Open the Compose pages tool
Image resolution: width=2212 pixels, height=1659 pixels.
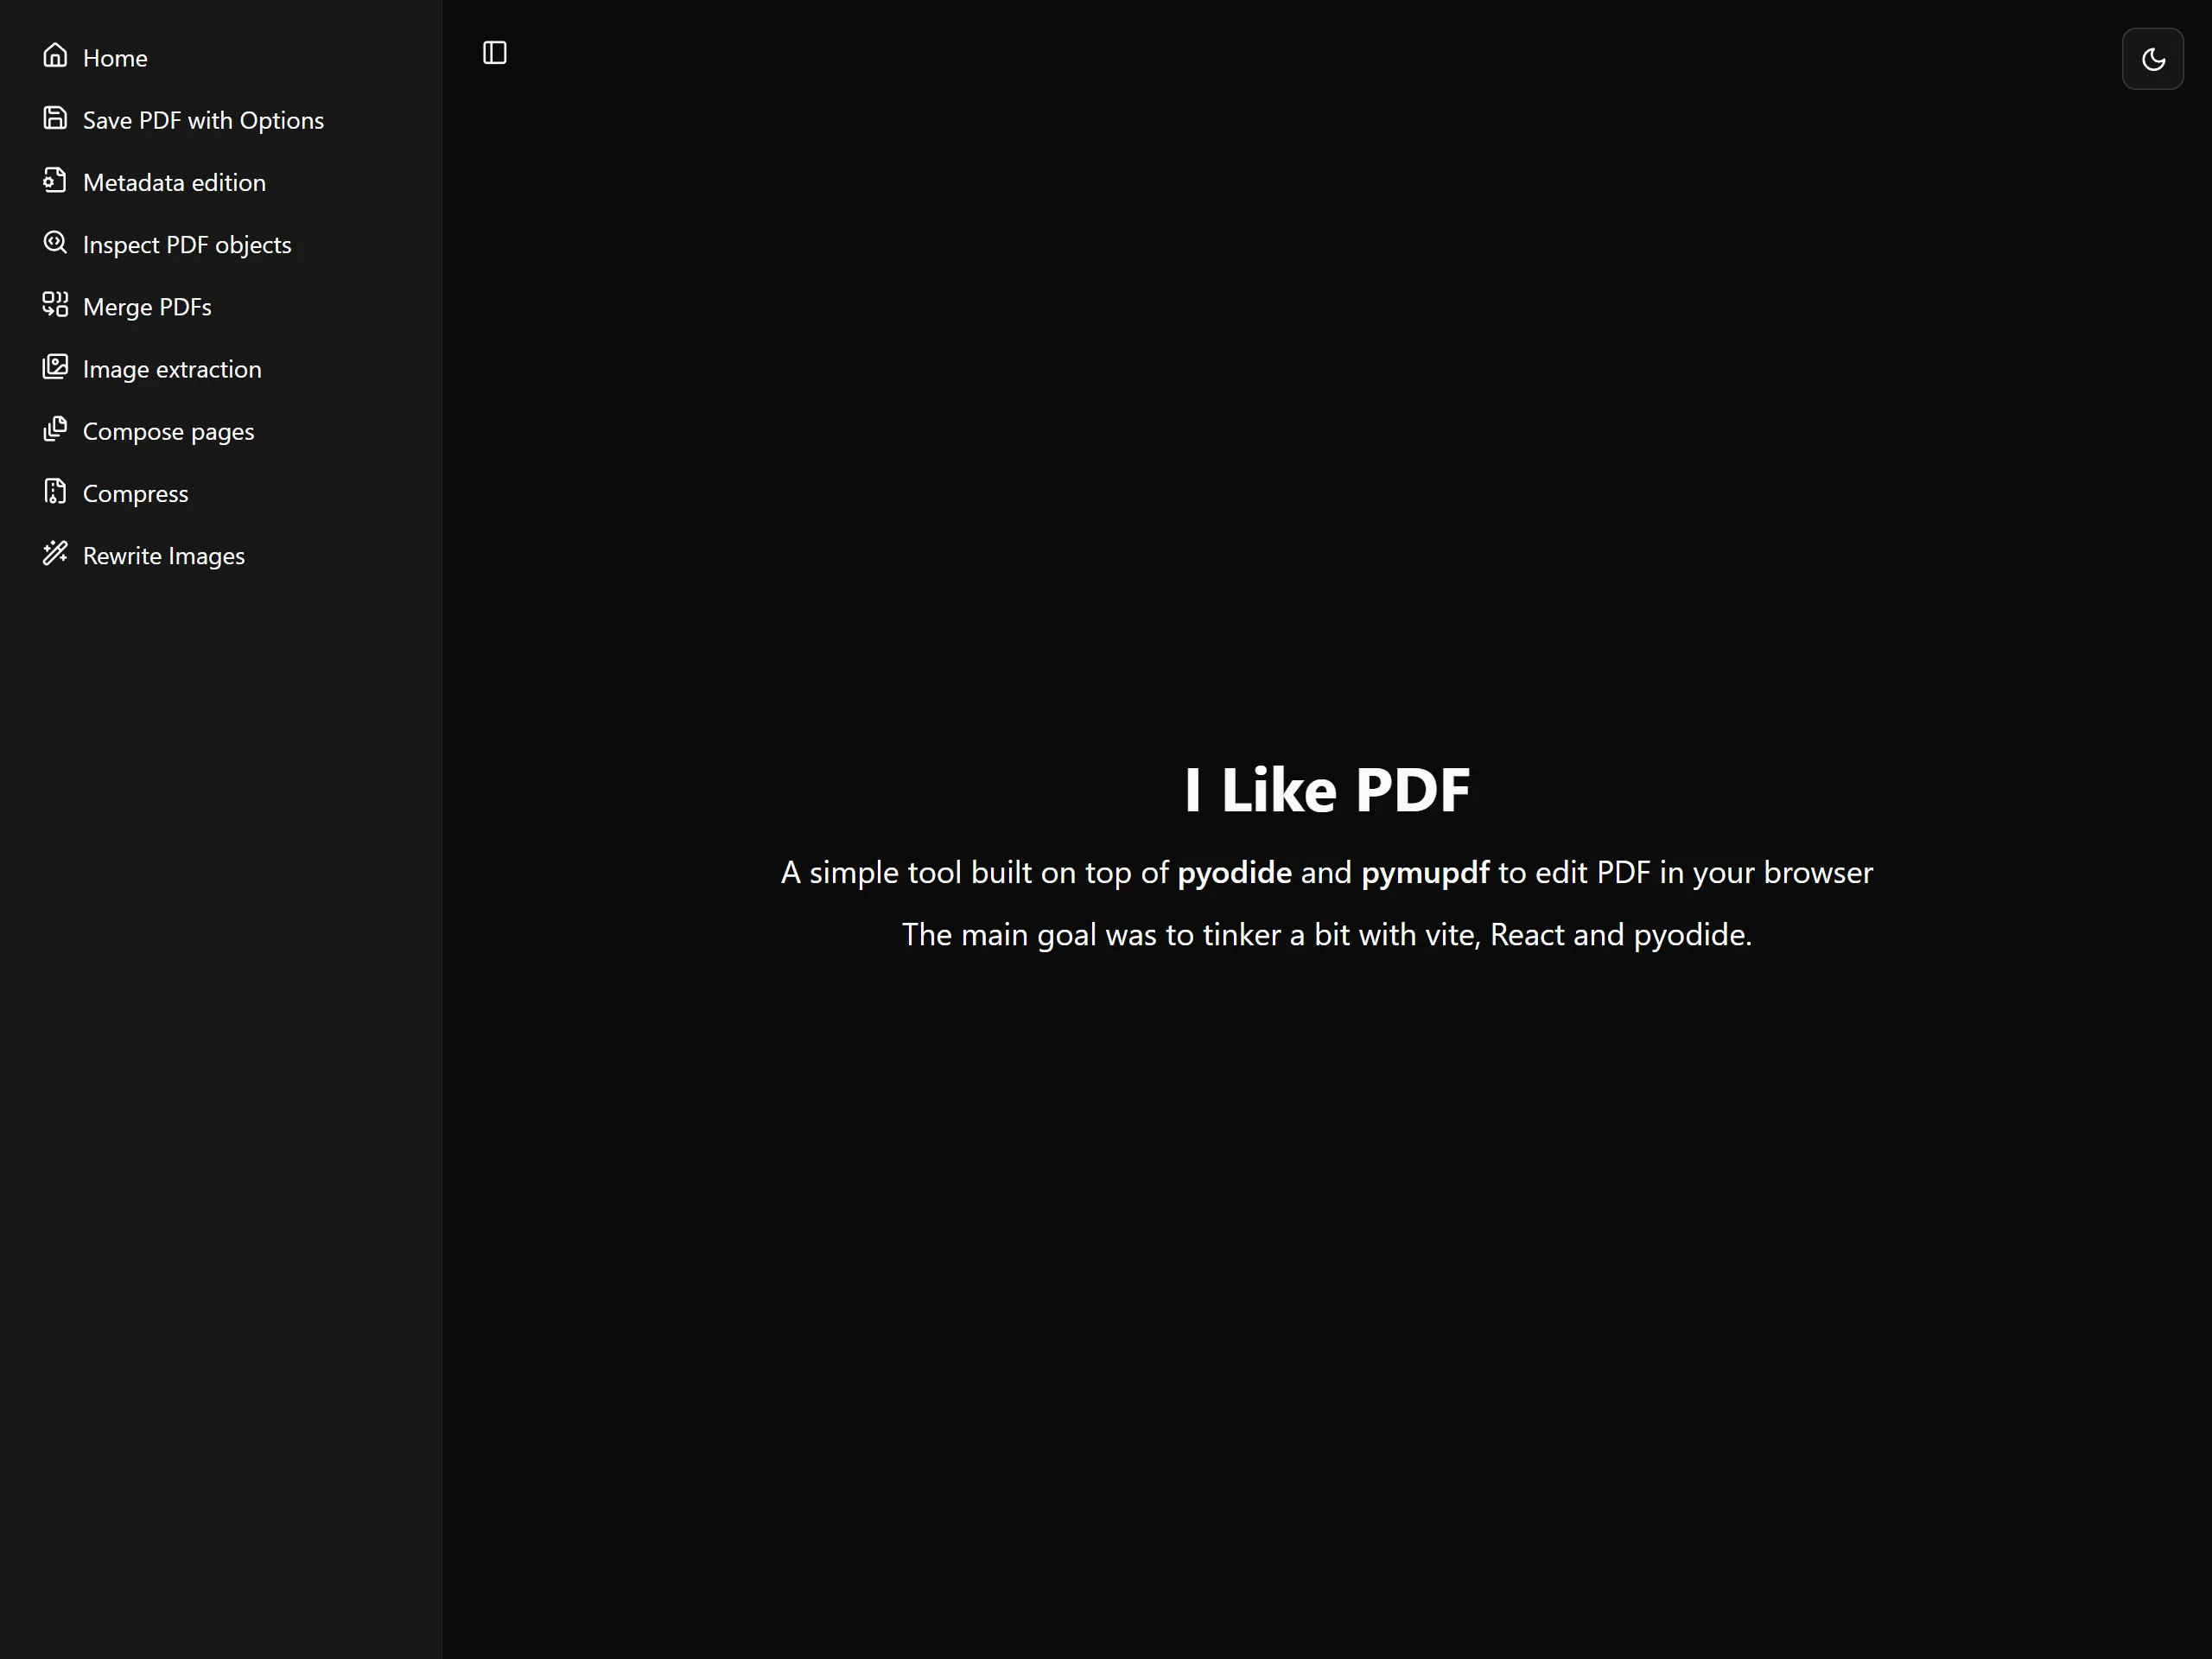point(168,430)
